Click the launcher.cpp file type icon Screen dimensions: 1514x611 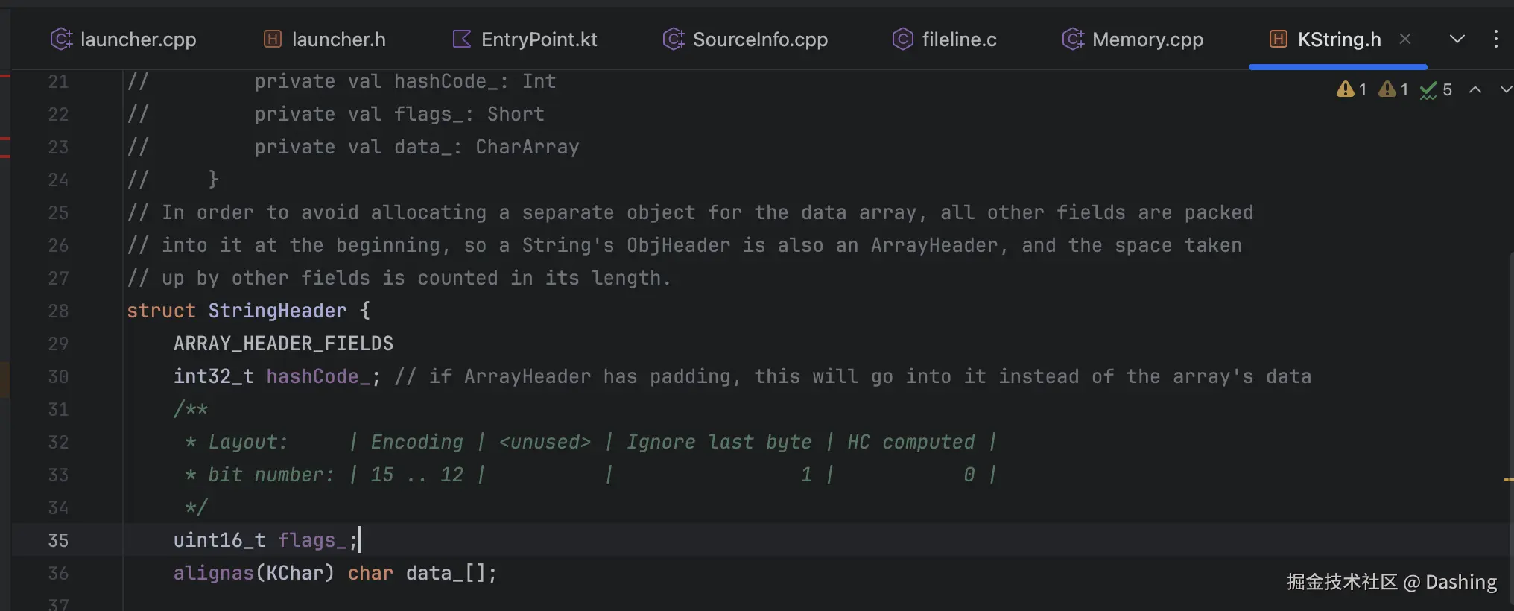pos(61,39)
